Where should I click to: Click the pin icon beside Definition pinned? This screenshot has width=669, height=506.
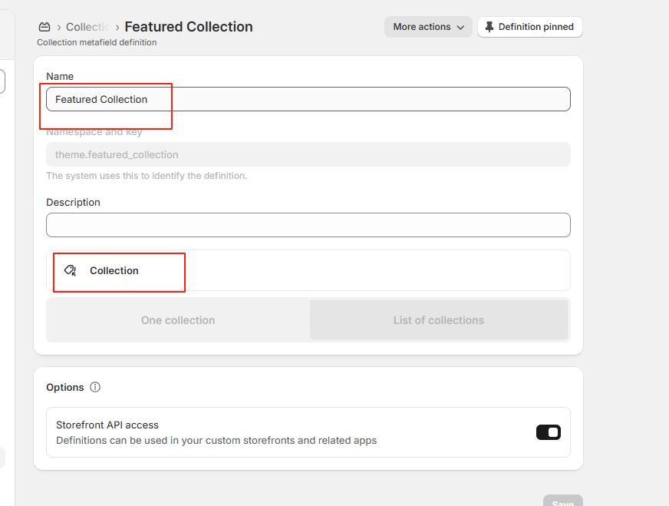[x=489, y=27]
